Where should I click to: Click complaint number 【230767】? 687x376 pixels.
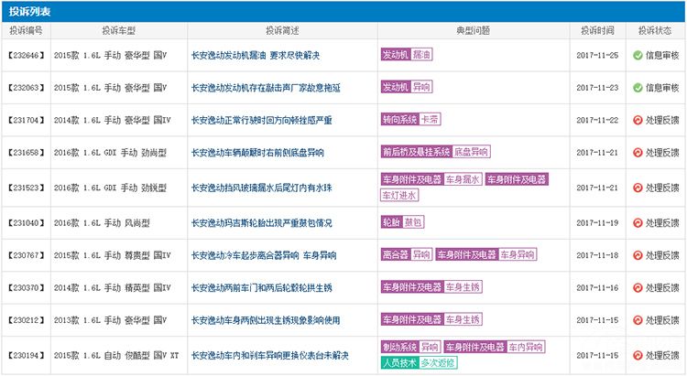(27, 255)
